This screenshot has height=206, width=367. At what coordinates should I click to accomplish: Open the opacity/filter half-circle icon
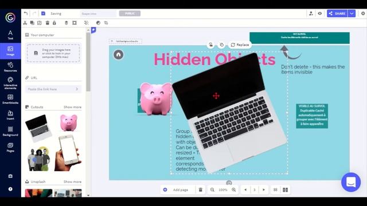98,23
